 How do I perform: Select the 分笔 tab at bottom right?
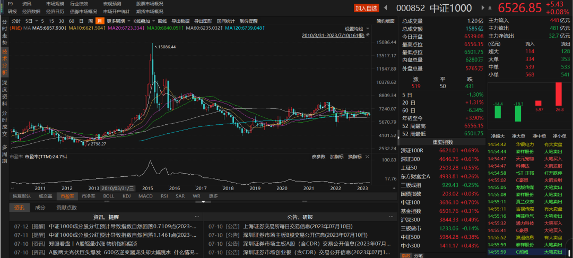419,255
